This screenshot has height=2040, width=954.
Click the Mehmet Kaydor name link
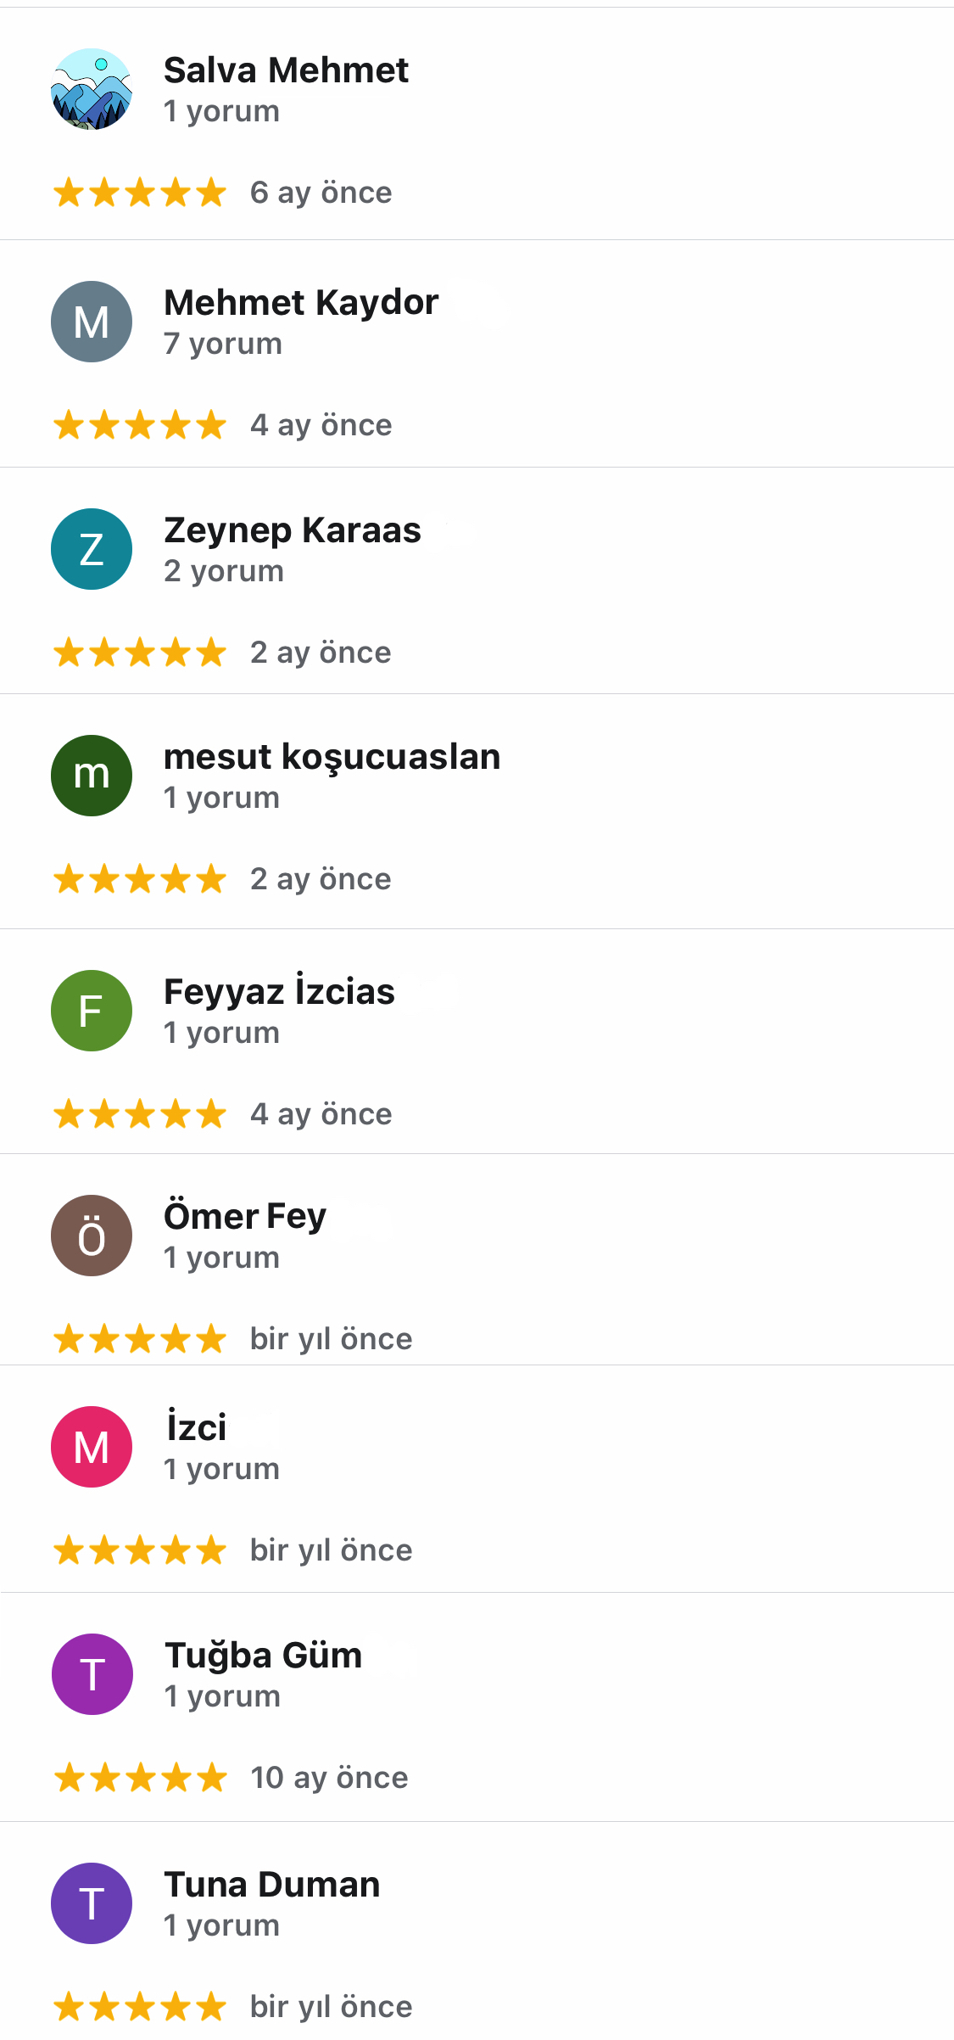[x=301, y=303]
